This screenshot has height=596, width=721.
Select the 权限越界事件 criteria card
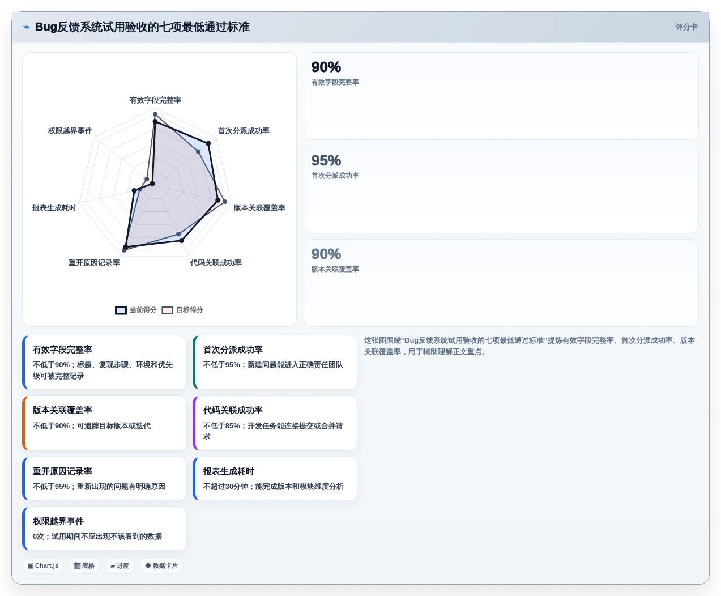pyautogui.click(x=104, y=529)
